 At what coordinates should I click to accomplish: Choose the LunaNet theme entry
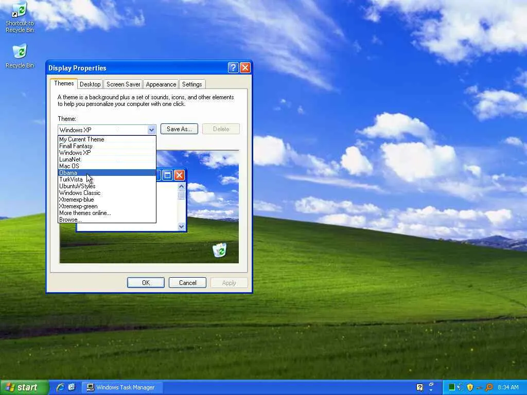click(x=107, y=159)
